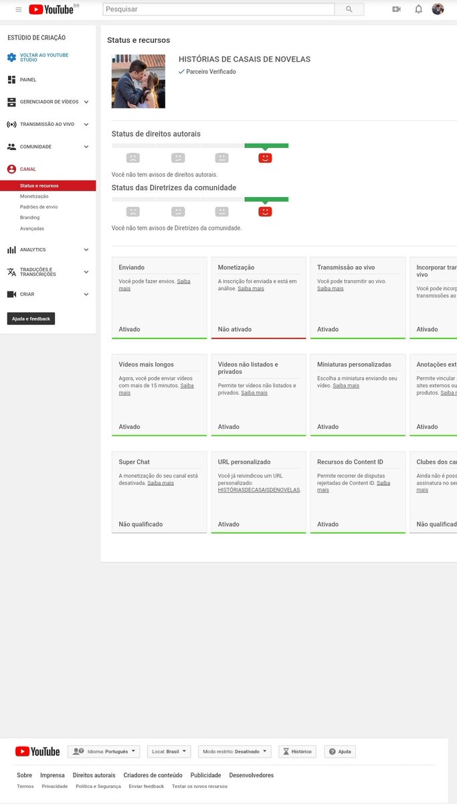The width and height of the screenshot is (457, 804).
Task: Click Saiba mais in Monetização card
Action: point(251,289)
